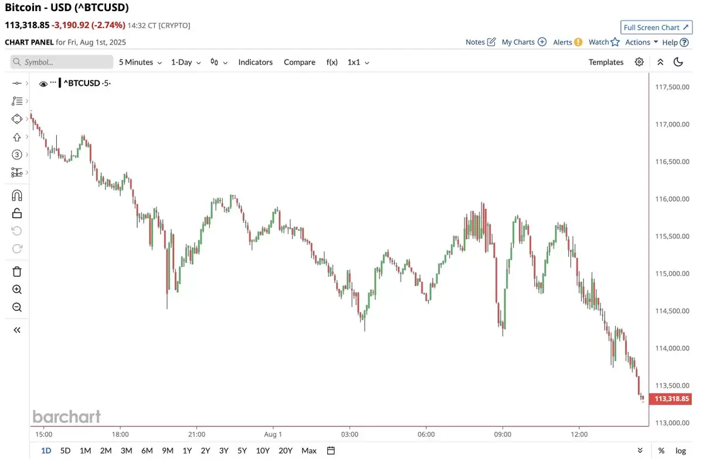Open Notes for this chart
The width and height of the screenshot is (703, 464).
[480, 42]
